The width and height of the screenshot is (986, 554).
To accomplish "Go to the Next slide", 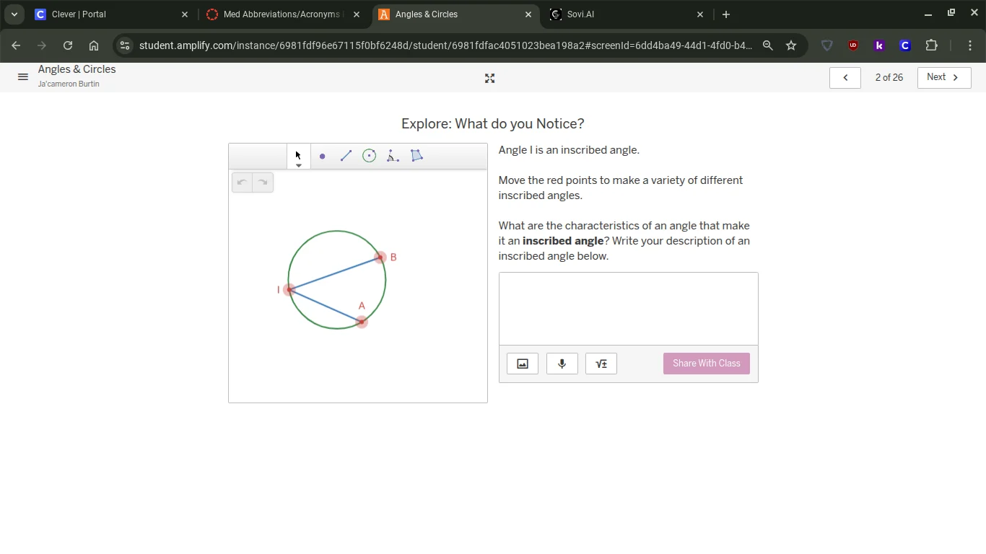I will pyautogui.click(x=943, y=77).
